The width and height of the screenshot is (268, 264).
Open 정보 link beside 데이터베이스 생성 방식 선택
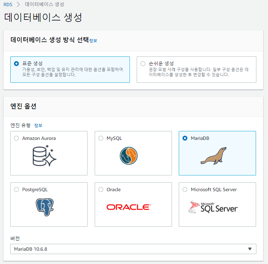[93, 40]
